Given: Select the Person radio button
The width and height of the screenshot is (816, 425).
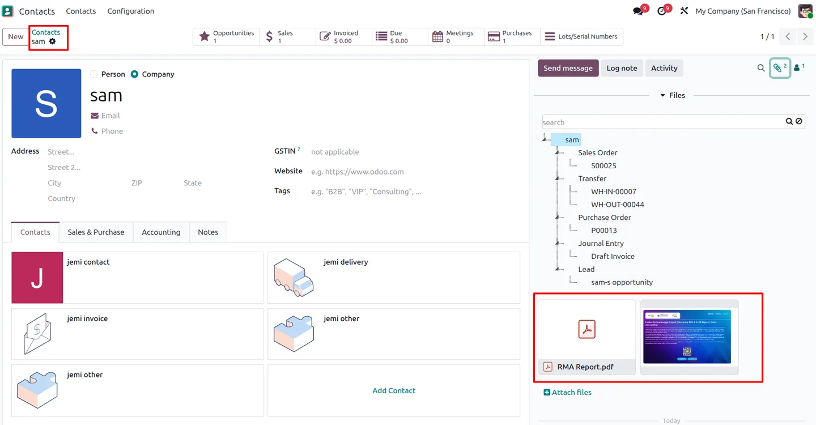Looking at the screenshot, I should click(94, 74).
